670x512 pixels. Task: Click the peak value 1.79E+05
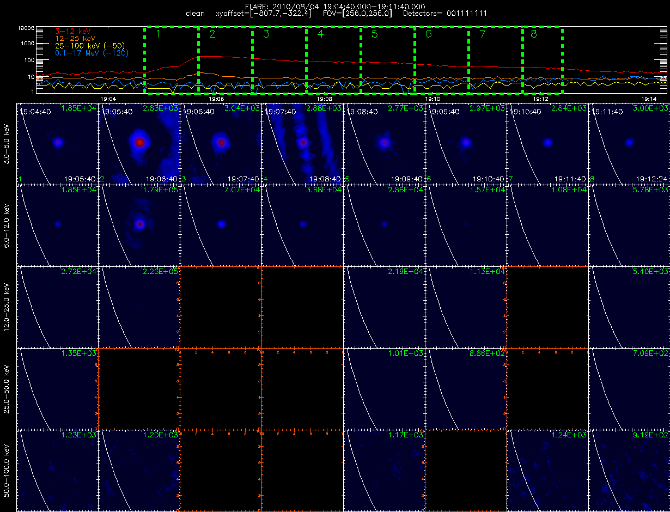[x=160, y=190]
